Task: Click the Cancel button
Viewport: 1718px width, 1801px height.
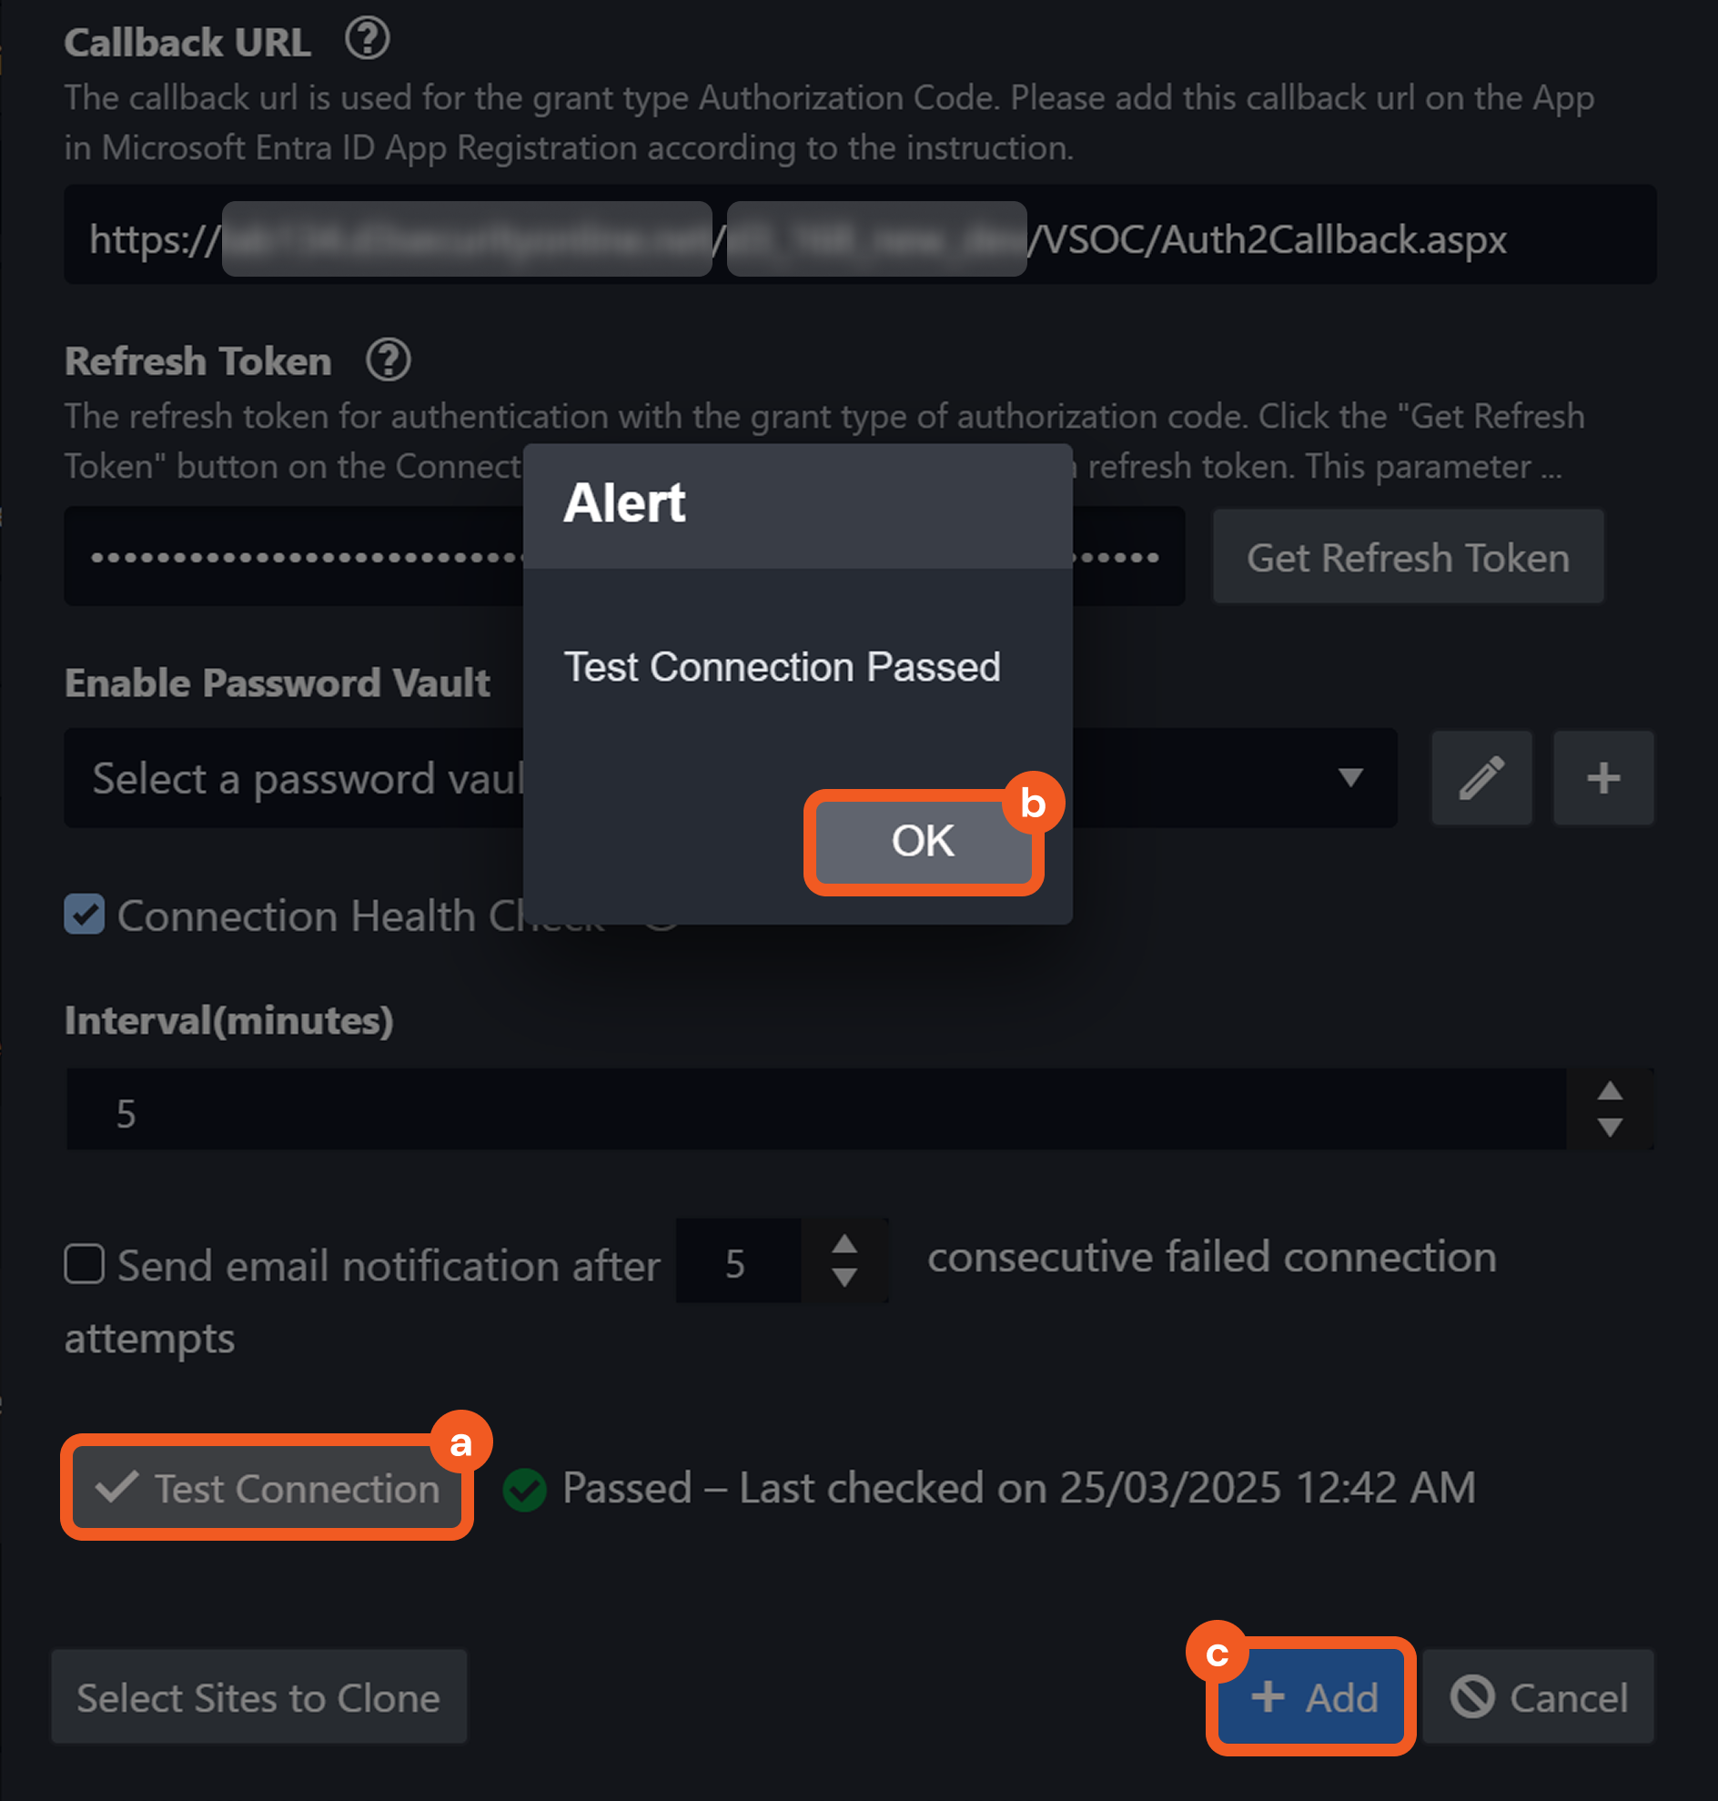Action: click(1539, 1696)
